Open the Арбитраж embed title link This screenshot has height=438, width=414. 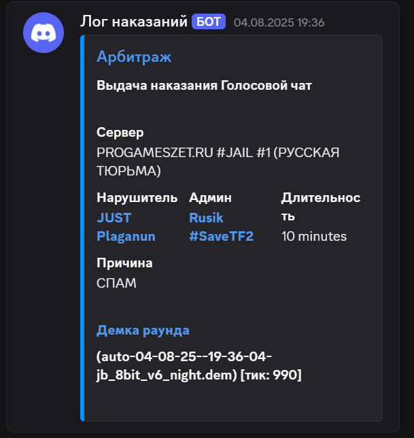point(134,56)
